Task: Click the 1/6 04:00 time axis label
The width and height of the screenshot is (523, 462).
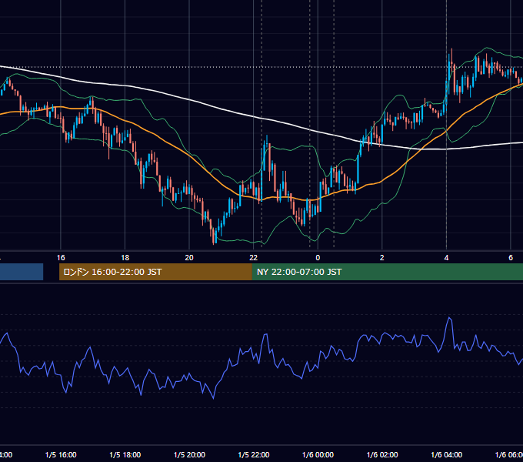Action: (447, 454)
